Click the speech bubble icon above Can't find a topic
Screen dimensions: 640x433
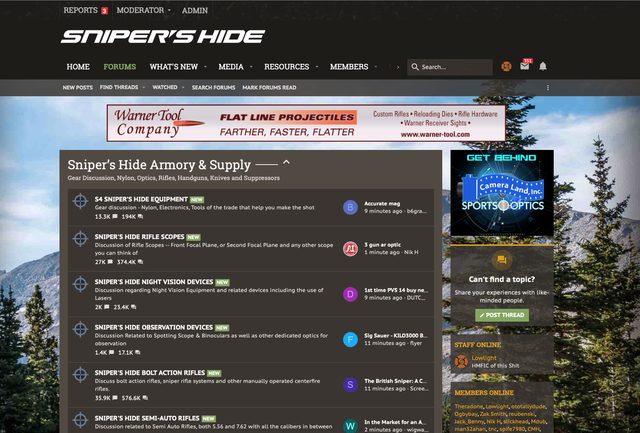pyautogui.click(x=502, y=260)
